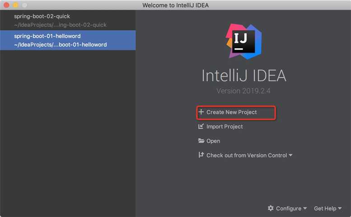
Task: Expand the Version Control dropdown arrow
Action: [x=290, y=155]
